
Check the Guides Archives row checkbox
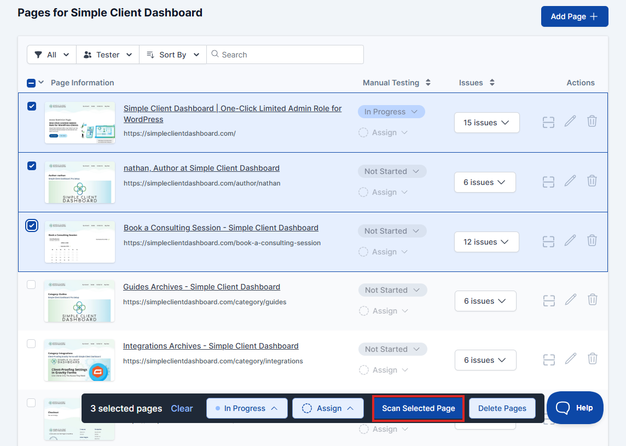click(31, 284)
